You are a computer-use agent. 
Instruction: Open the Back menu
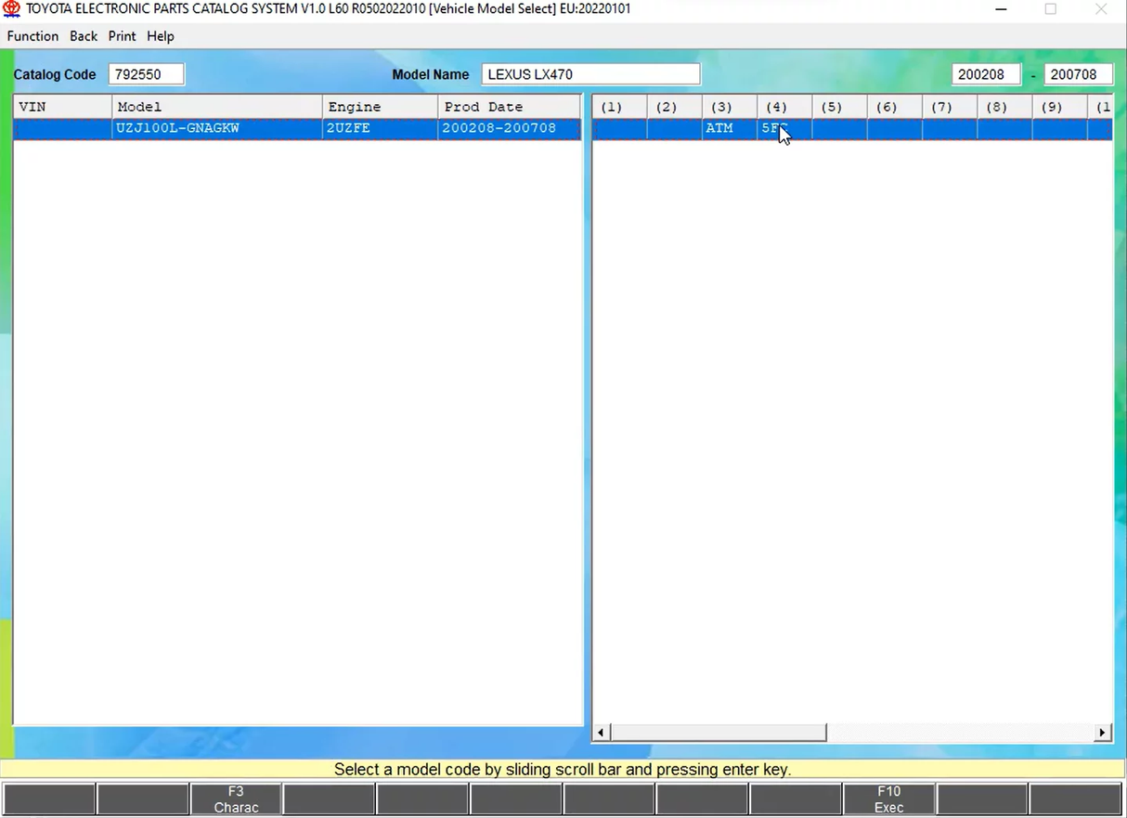pos(84,36)
